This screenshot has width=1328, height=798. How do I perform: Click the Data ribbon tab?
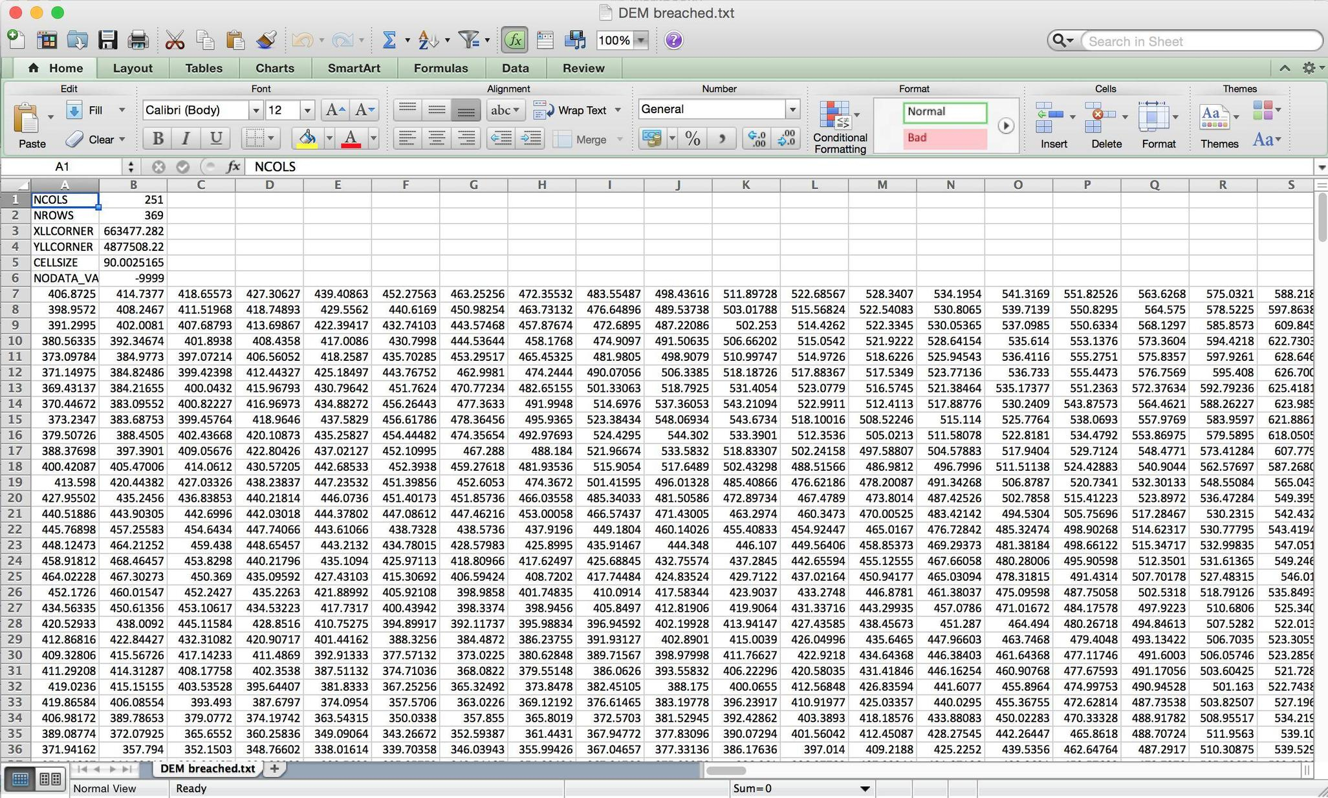(x=513, y=69)
